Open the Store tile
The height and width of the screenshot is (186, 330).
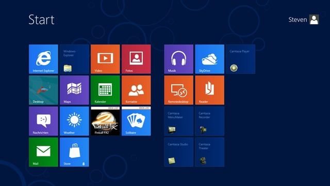click(x=74, y=152)
